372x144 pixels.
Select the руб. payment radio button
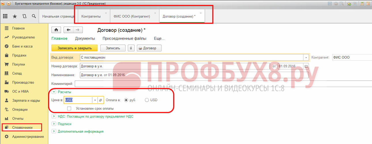click(126, 100)
